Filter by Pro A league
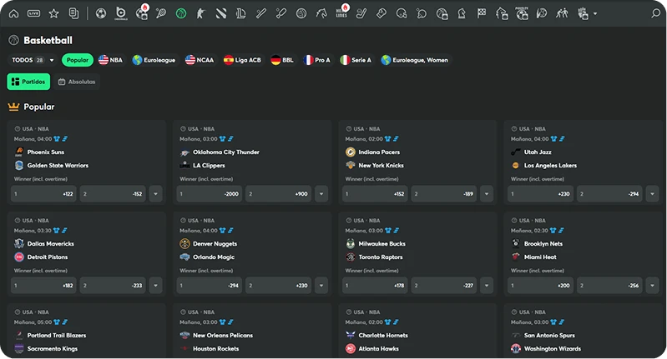This screenshot has height=359, width=667. click(x=317, y=60)
